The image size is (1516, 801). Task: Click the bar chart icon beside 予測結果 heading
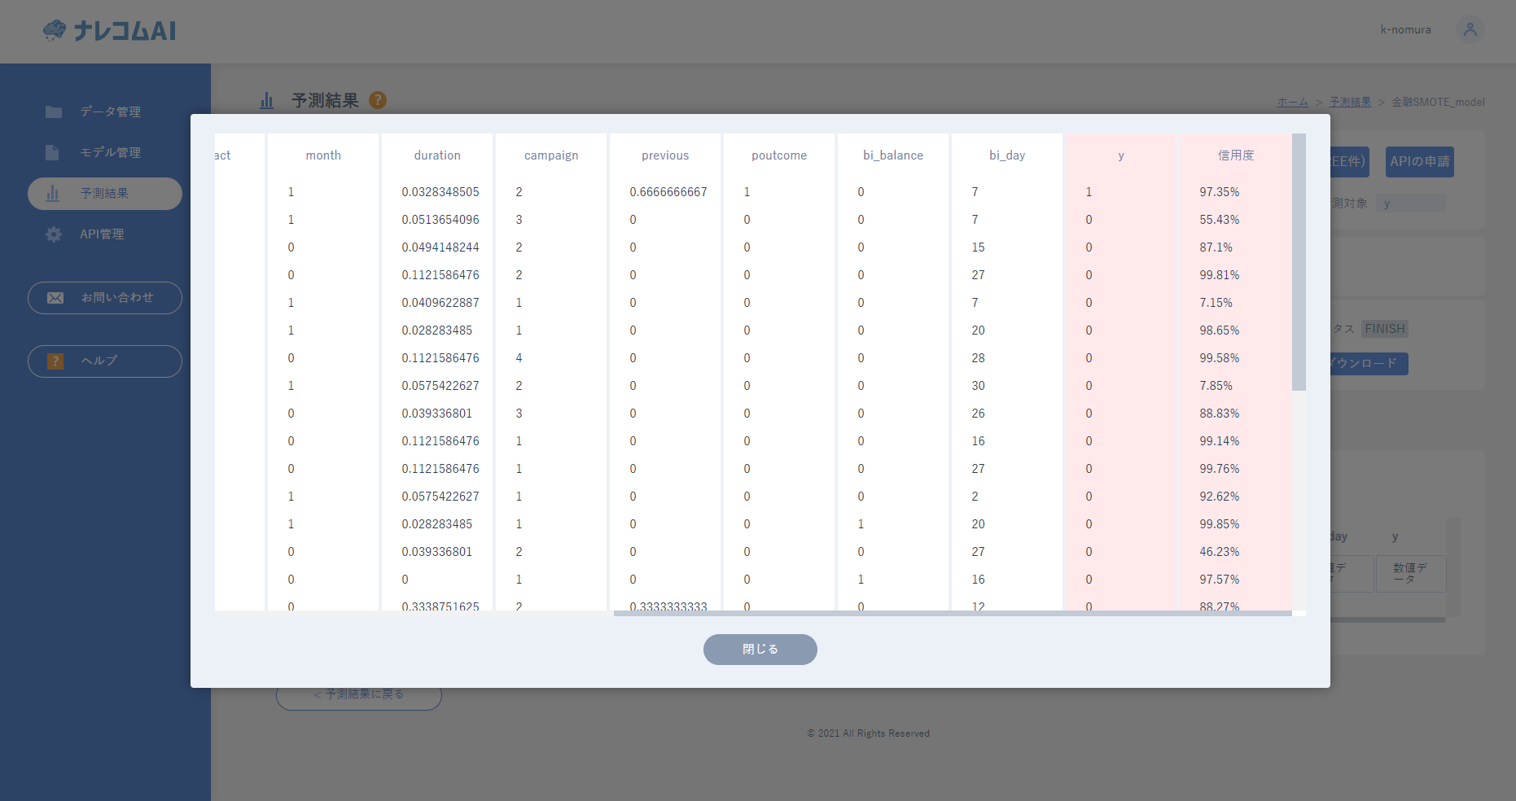[266, 100]
